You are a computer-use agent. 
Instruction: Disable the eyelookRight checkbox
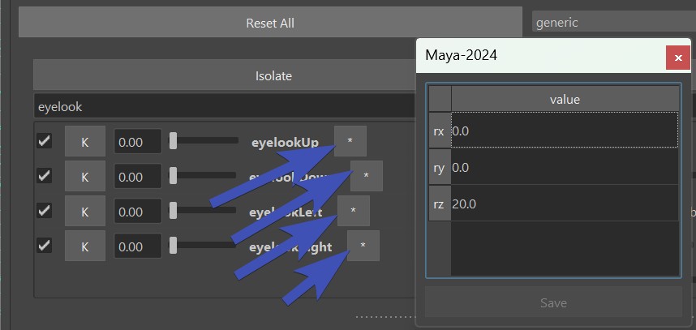[x=45, y=246]
